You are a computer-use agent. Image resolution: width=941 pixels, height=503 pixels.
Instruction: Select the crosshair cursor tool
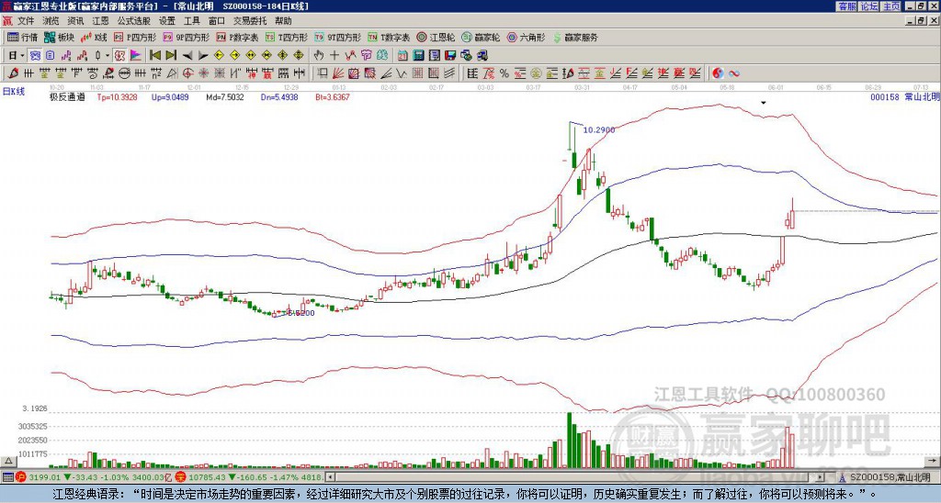[x=334, y=56]
